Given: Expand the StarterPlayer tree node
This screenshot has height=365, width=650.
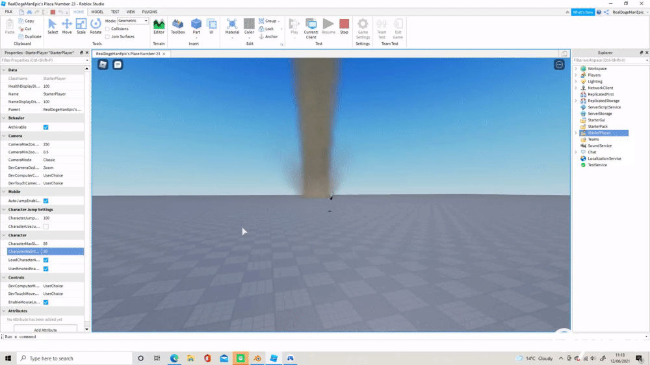Looking at the screenshot, I should (575, 133).
